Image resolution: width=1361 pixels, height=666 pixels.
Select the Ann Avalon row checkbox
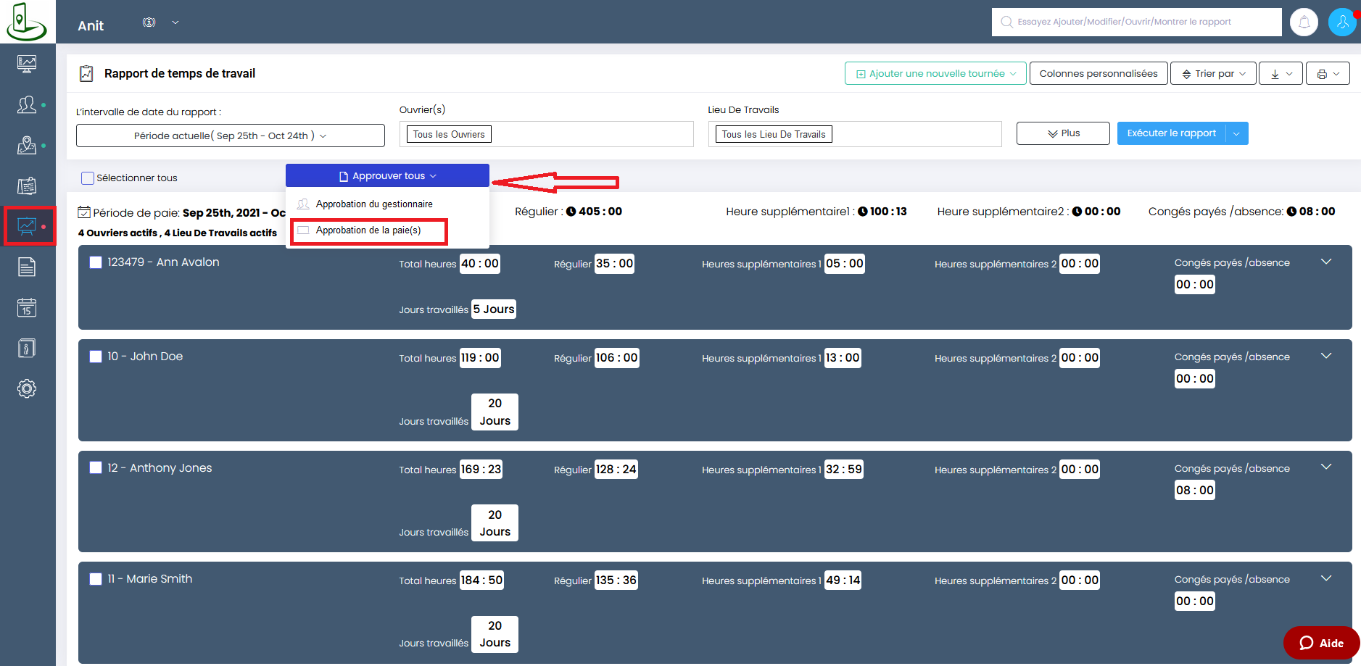[96, 262]
